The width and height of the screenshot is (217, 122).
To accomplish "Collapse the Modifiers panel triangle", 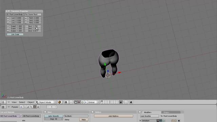I will [x=140, y=112].
